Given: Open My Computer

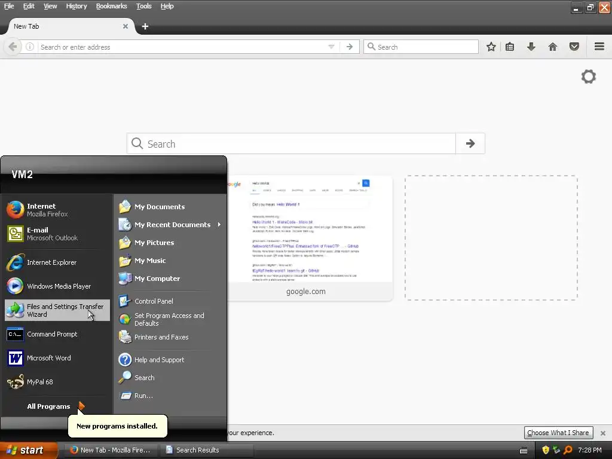Looking at the screenshot, I should (x=170, y=279).
